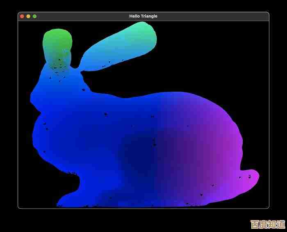Maximize the window with the green button
This screenshot has width=287, height=232.
34,16
